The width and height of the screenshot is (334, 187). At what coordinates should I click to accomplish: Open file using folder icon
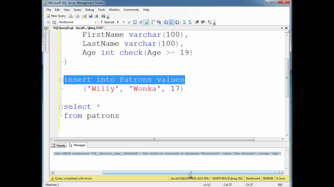(x=85, y=16)
